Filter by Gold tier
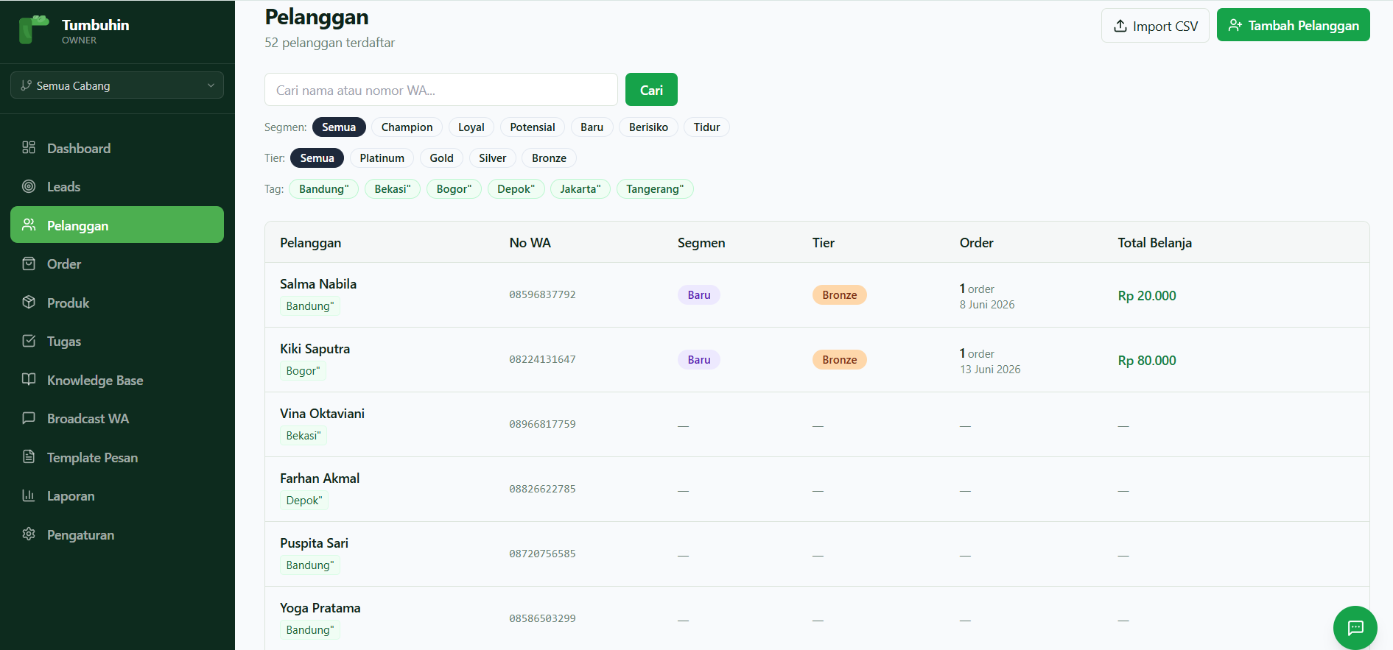The height and width of the screenshot is (650, 1393). pyautogui.click(x=441, y=158)
